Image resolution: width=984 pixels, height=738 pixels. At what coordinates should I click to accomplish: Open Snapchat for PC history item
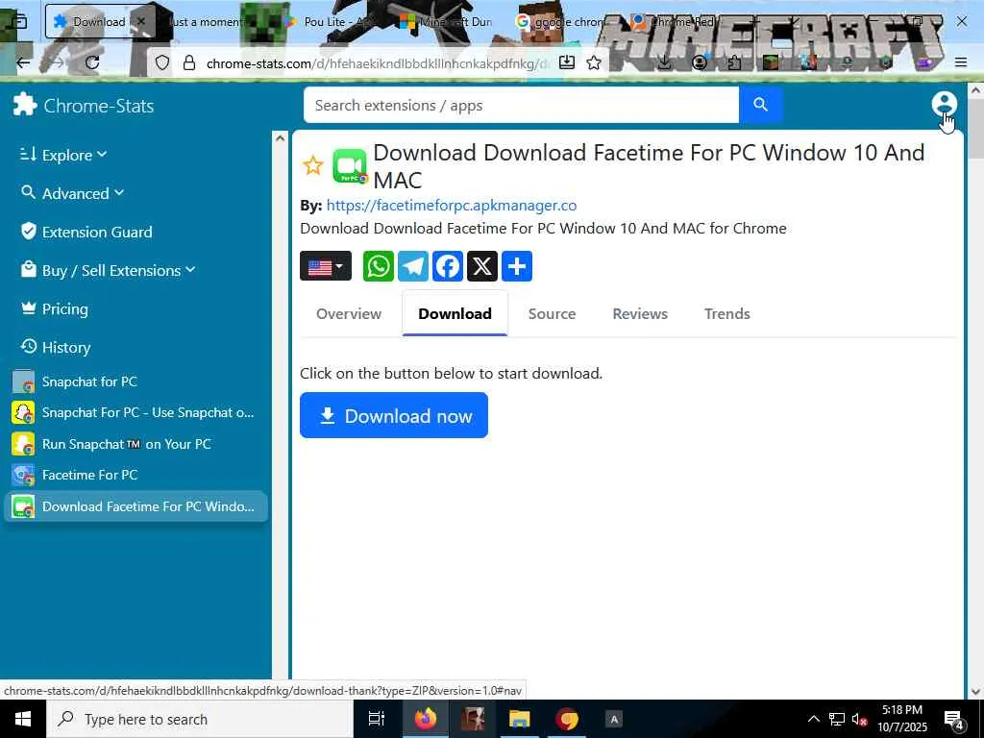tap(135, 381)
